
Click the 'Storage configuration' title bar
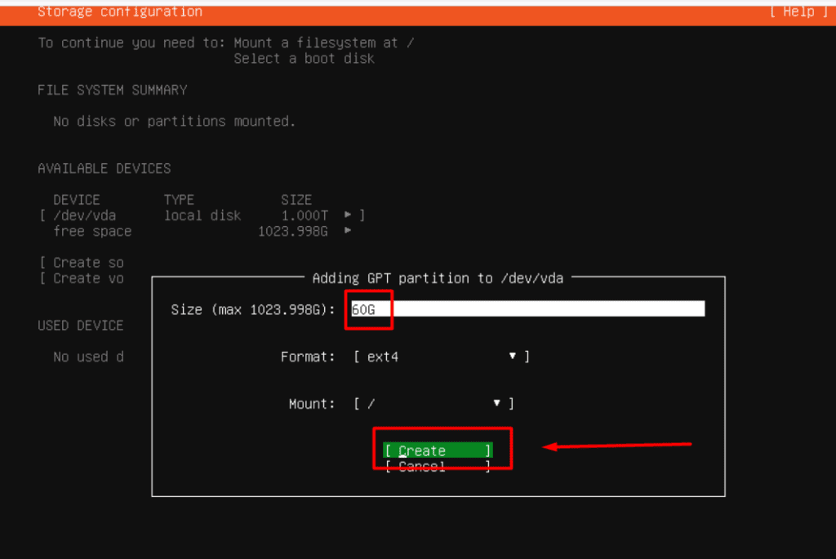tap(120, 11)
